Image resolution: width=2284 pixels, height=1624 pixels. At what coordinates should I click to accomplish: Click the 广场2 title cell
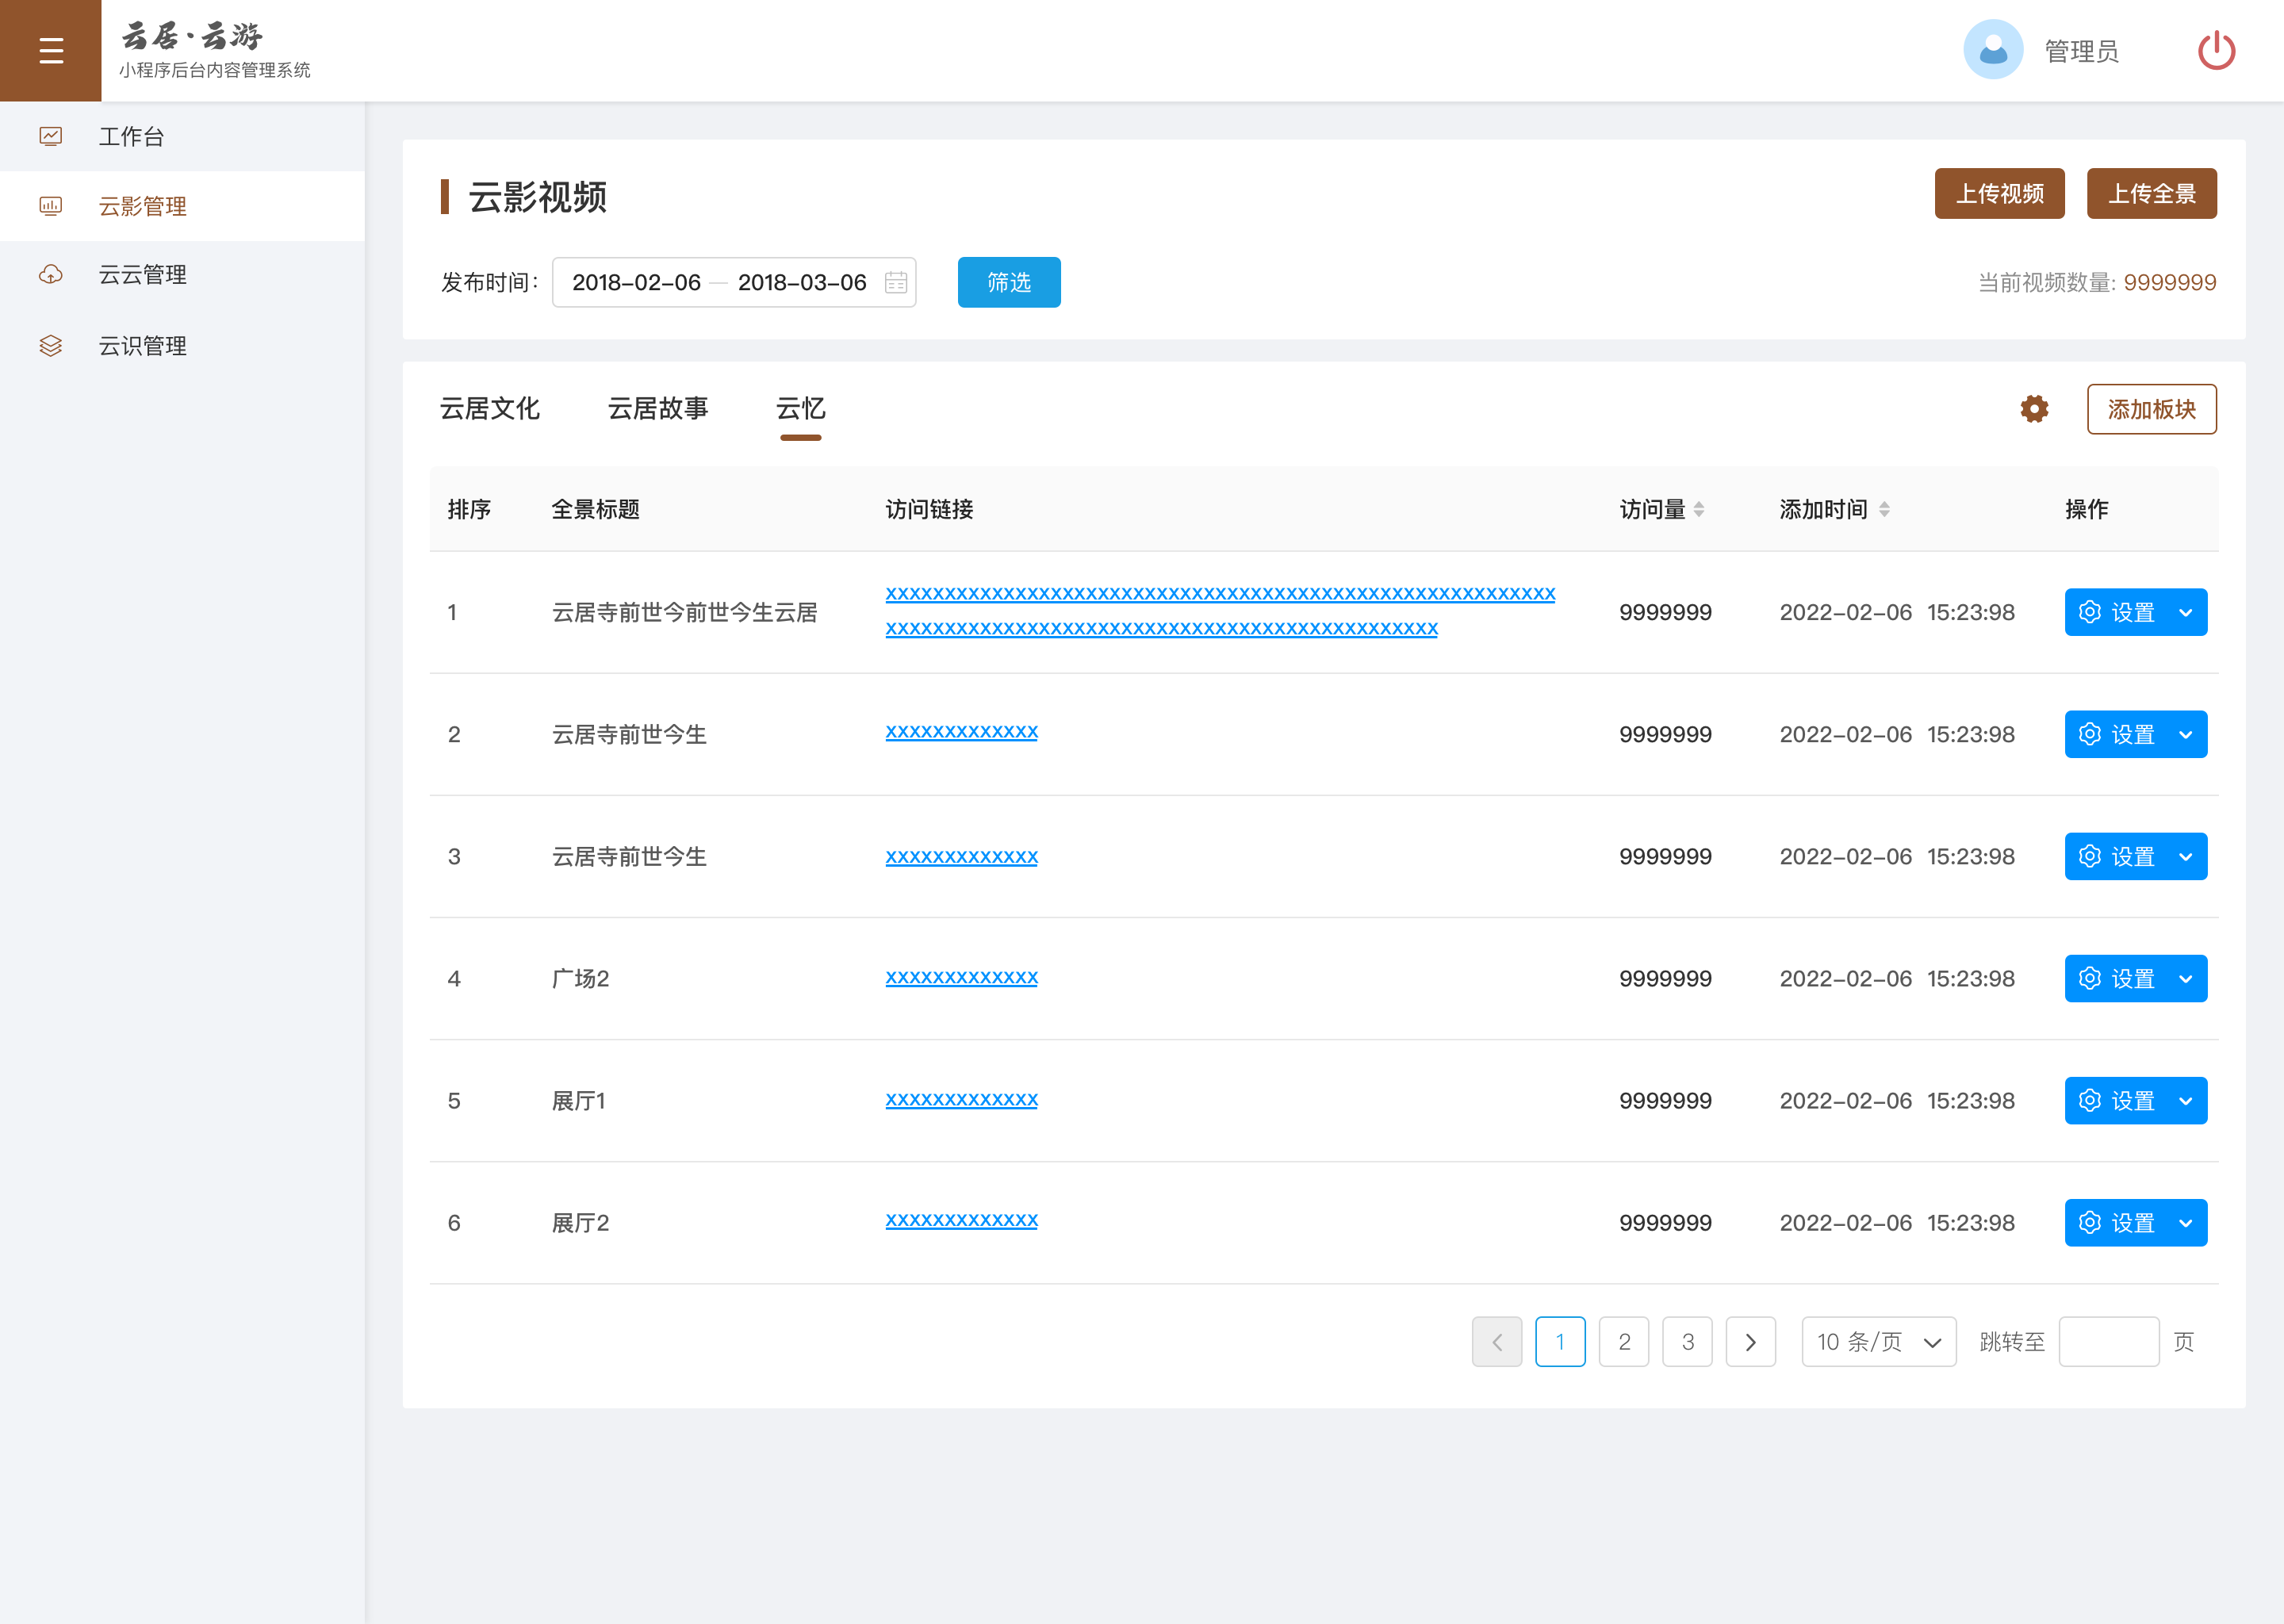tap(581, 978)
